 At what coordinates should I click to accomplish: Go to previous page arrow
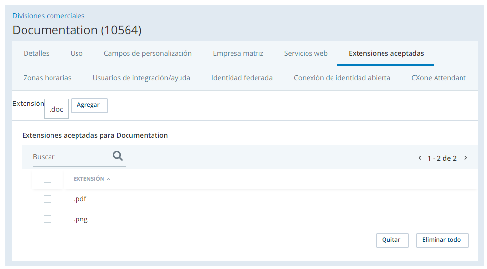[420, 158]
